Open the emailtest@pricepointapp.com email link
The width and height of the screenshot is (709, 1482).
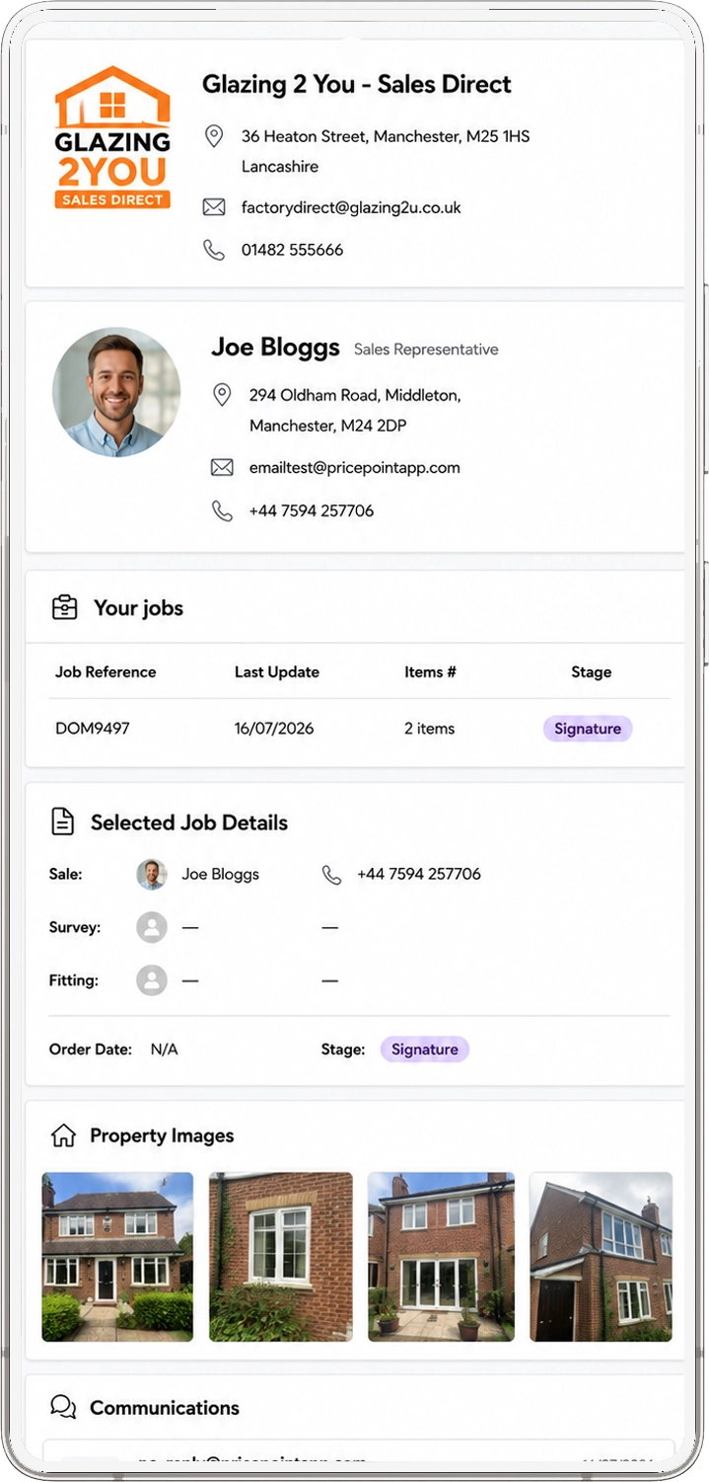(x=355, y=468)
